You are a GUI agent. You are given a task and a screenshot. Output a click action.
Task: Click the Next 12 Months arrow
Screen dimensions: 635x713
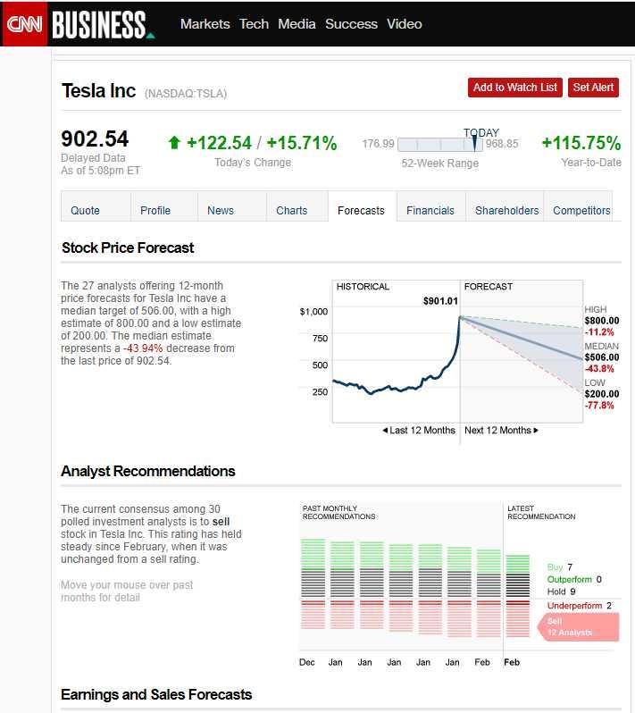(x=535, y=431)
